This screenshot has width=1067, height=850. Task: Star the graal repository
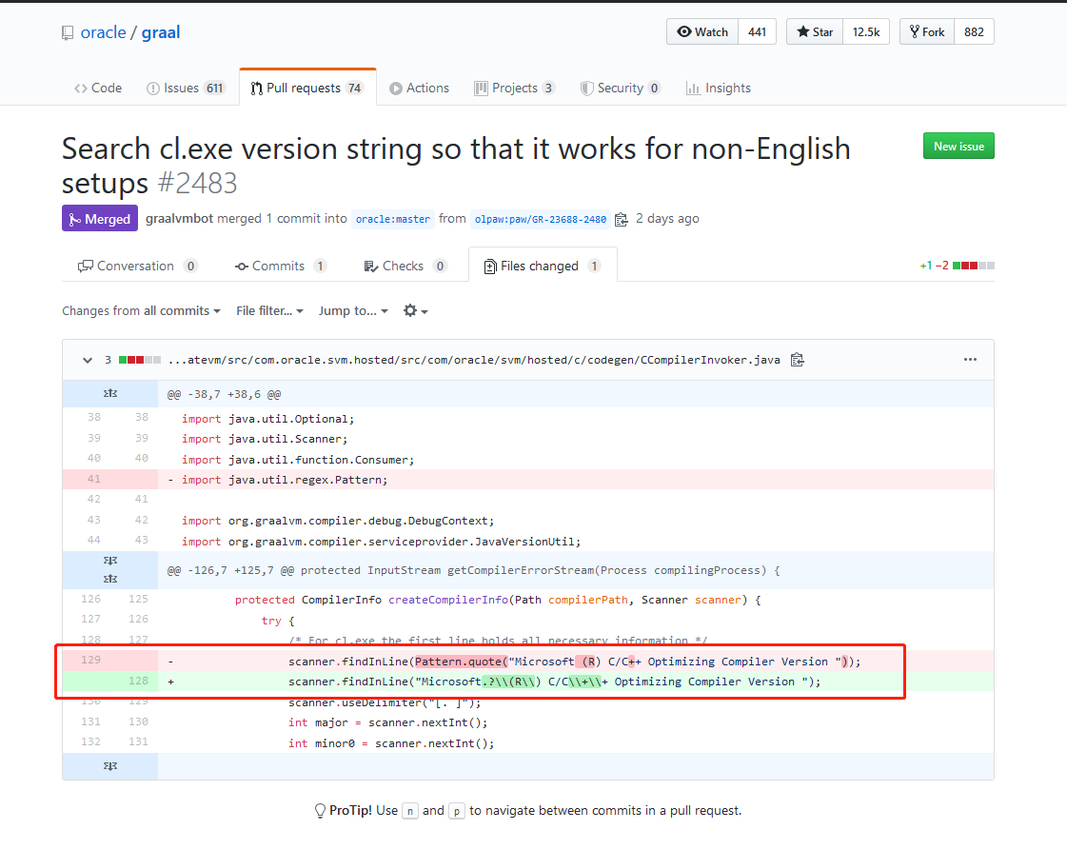815,32
